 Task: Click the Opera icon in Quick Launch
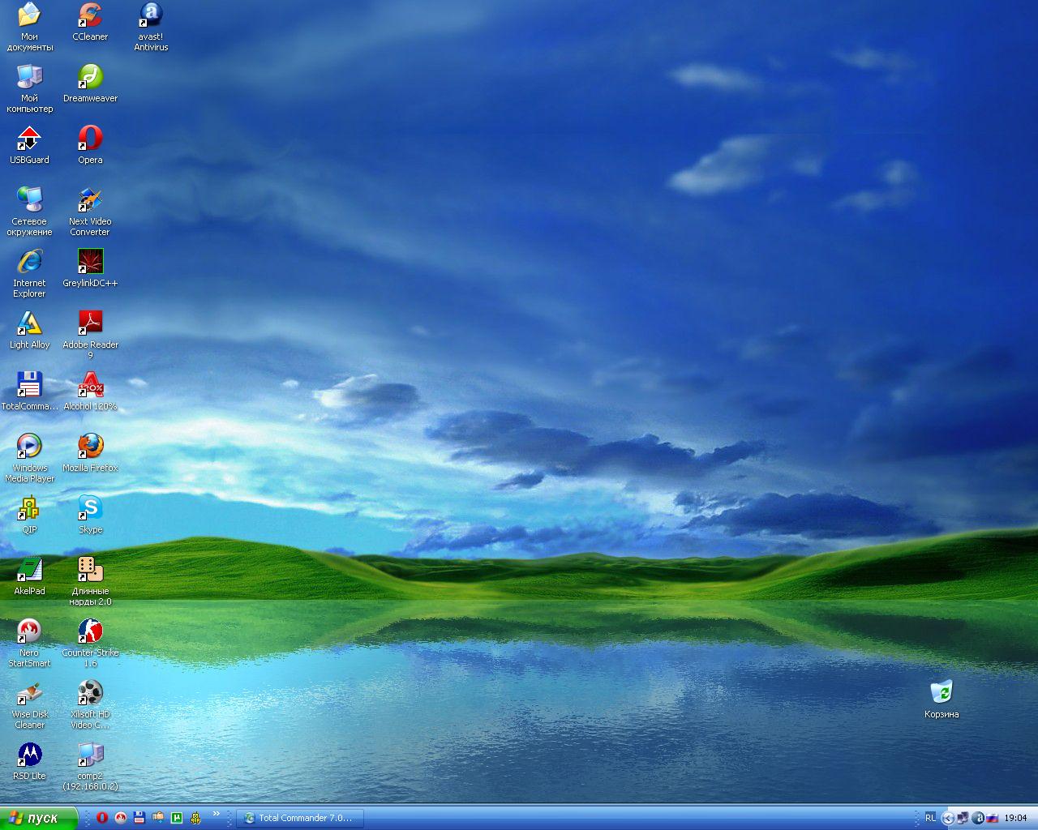[x=102, y=818]
